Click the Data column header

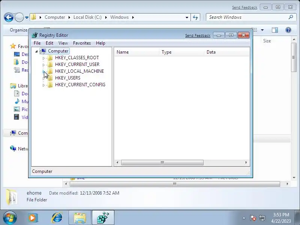[227, 52]
